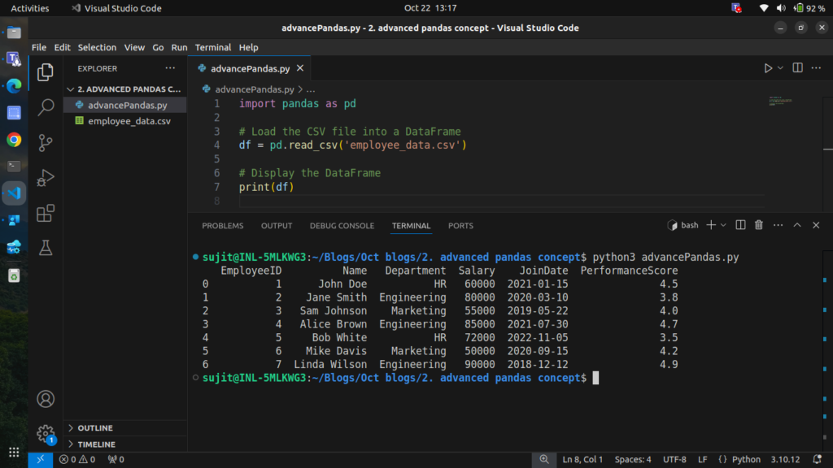
Task: Open the new terminal launch profile dropdown
Action: click(723, 225)
